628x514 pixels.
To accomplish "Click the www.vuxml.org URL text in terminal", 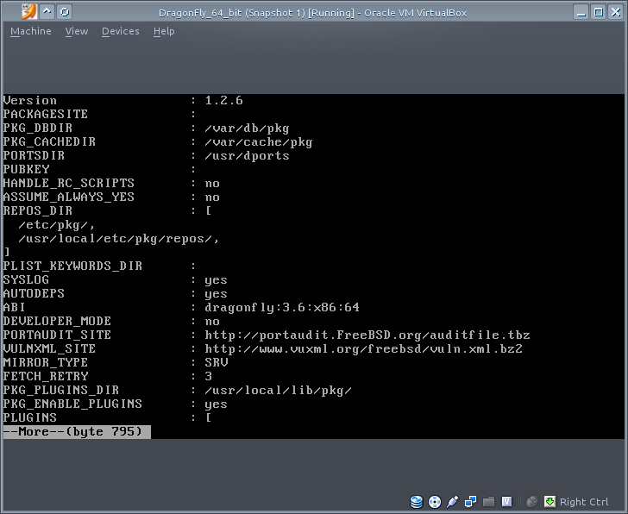I will 363,348.
